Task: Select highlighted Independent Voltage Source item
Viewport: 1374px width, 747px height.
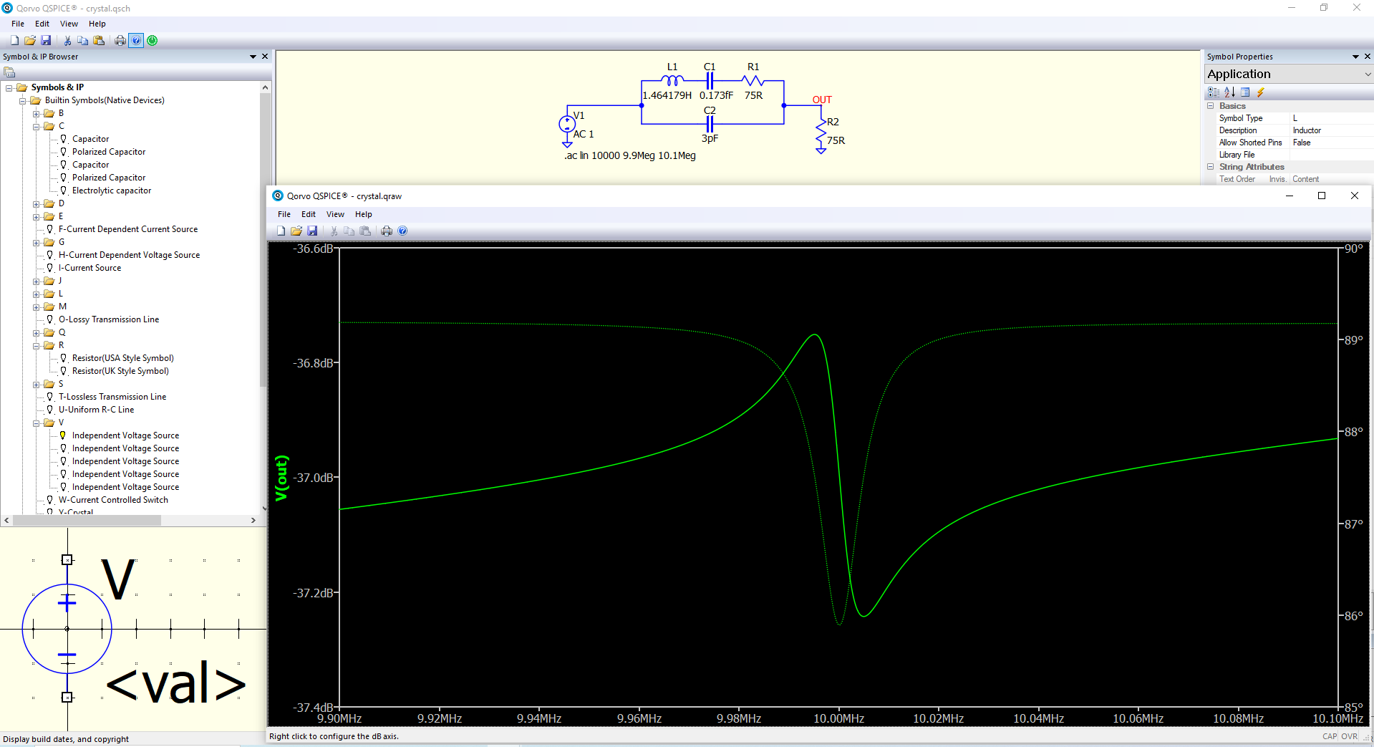Action: tap(125, 435)
